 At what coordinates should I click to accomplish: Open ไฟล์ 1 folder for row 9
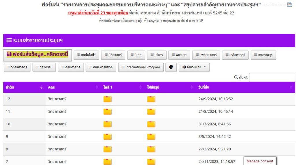point(108,136)
